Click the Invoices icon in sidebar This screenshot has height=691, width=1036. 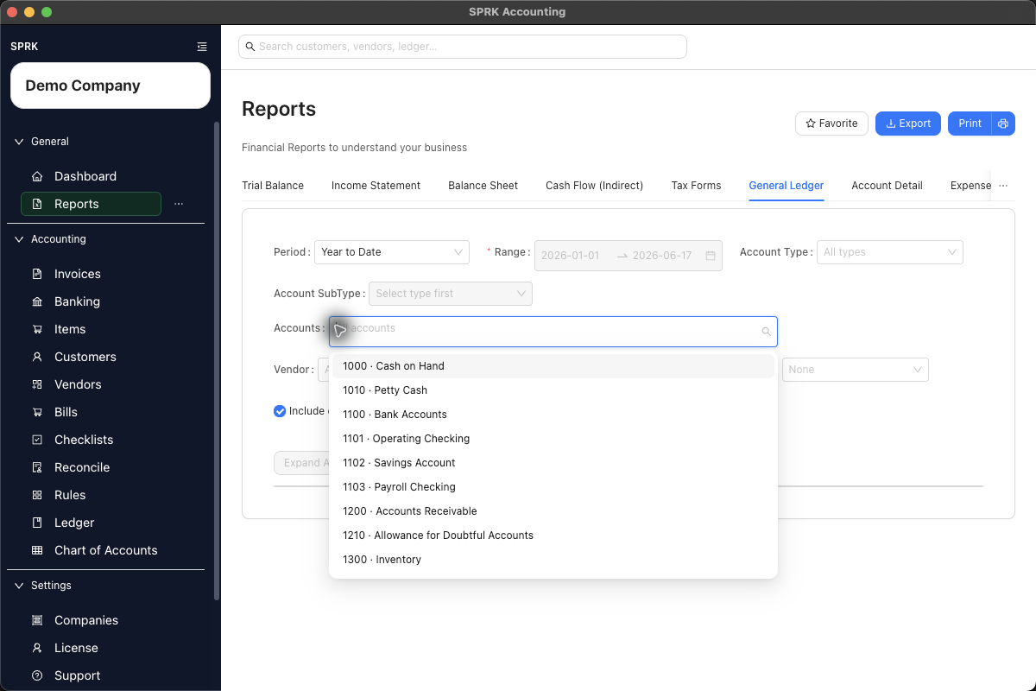pyautogui.click(x=37, y=274)
